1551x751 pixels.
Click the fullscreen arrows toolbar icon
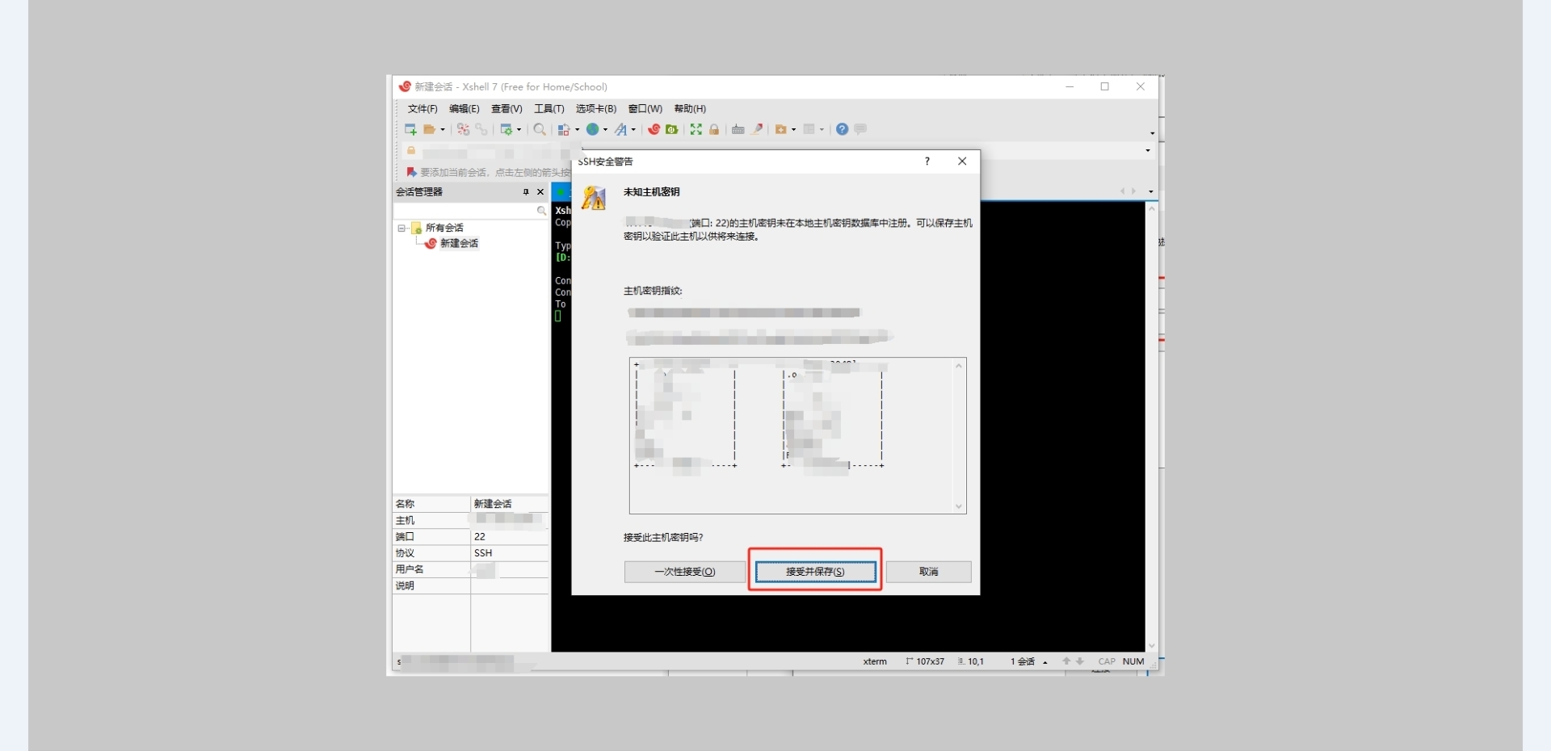696,129
